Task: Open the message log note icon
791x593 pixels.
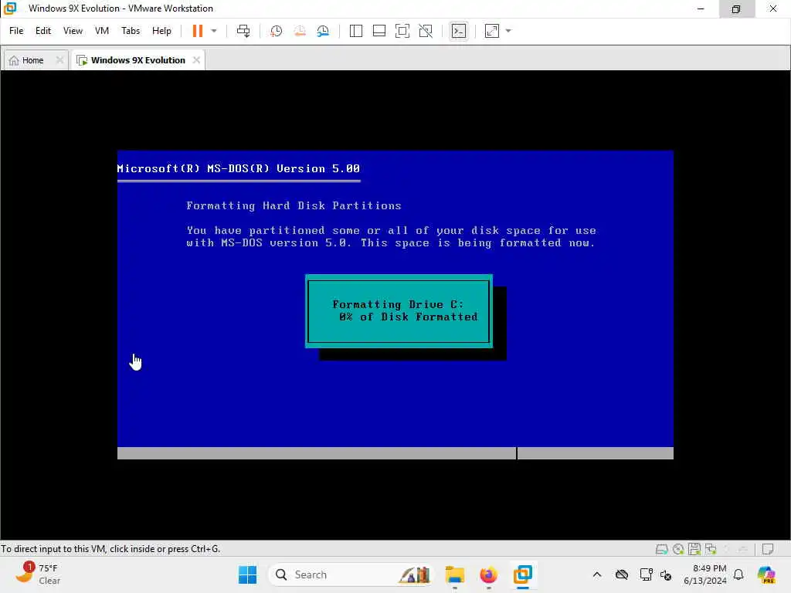Action: 768,549
